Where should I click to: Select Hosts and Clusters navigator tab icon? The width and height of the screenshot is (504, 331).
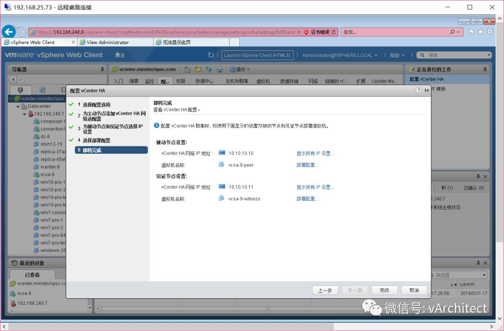21,90
